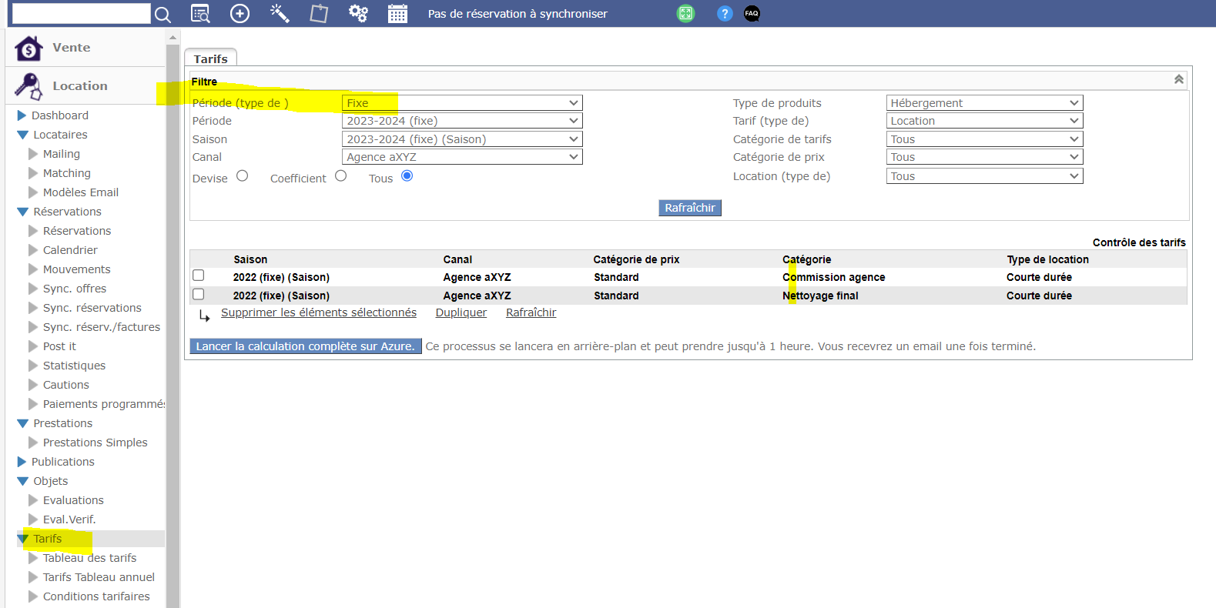The width and height of the screenshot is (1216, 608).
Task: Click the blue question mark help icon
Action: (725, 14)
